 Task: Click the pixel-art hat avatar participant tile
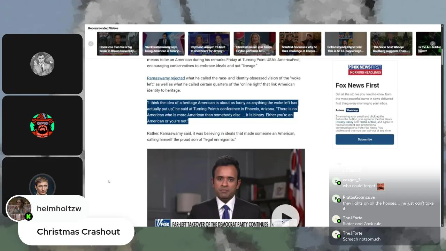(42, 125)
